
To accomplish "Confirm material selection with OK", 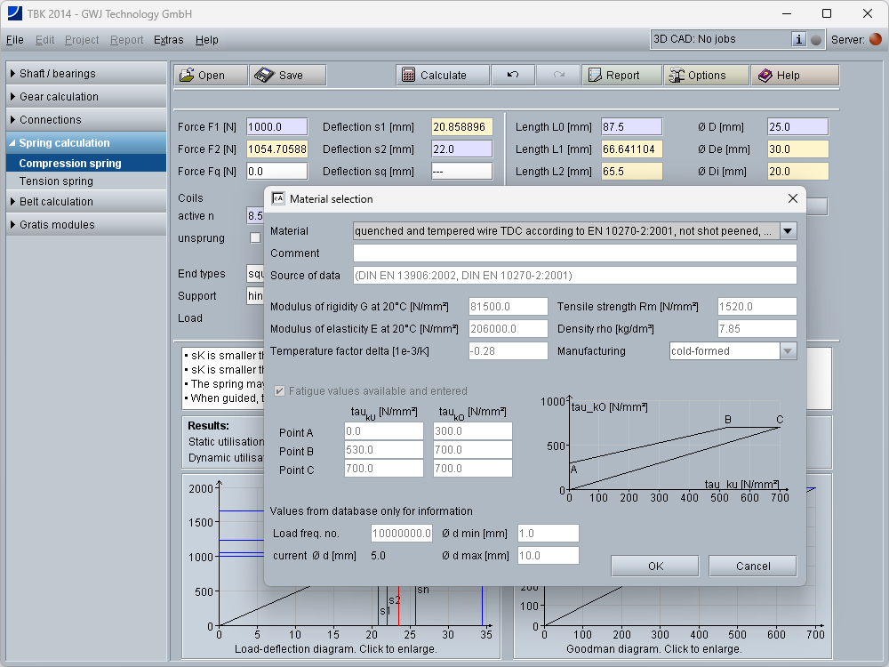I will 655,567.
